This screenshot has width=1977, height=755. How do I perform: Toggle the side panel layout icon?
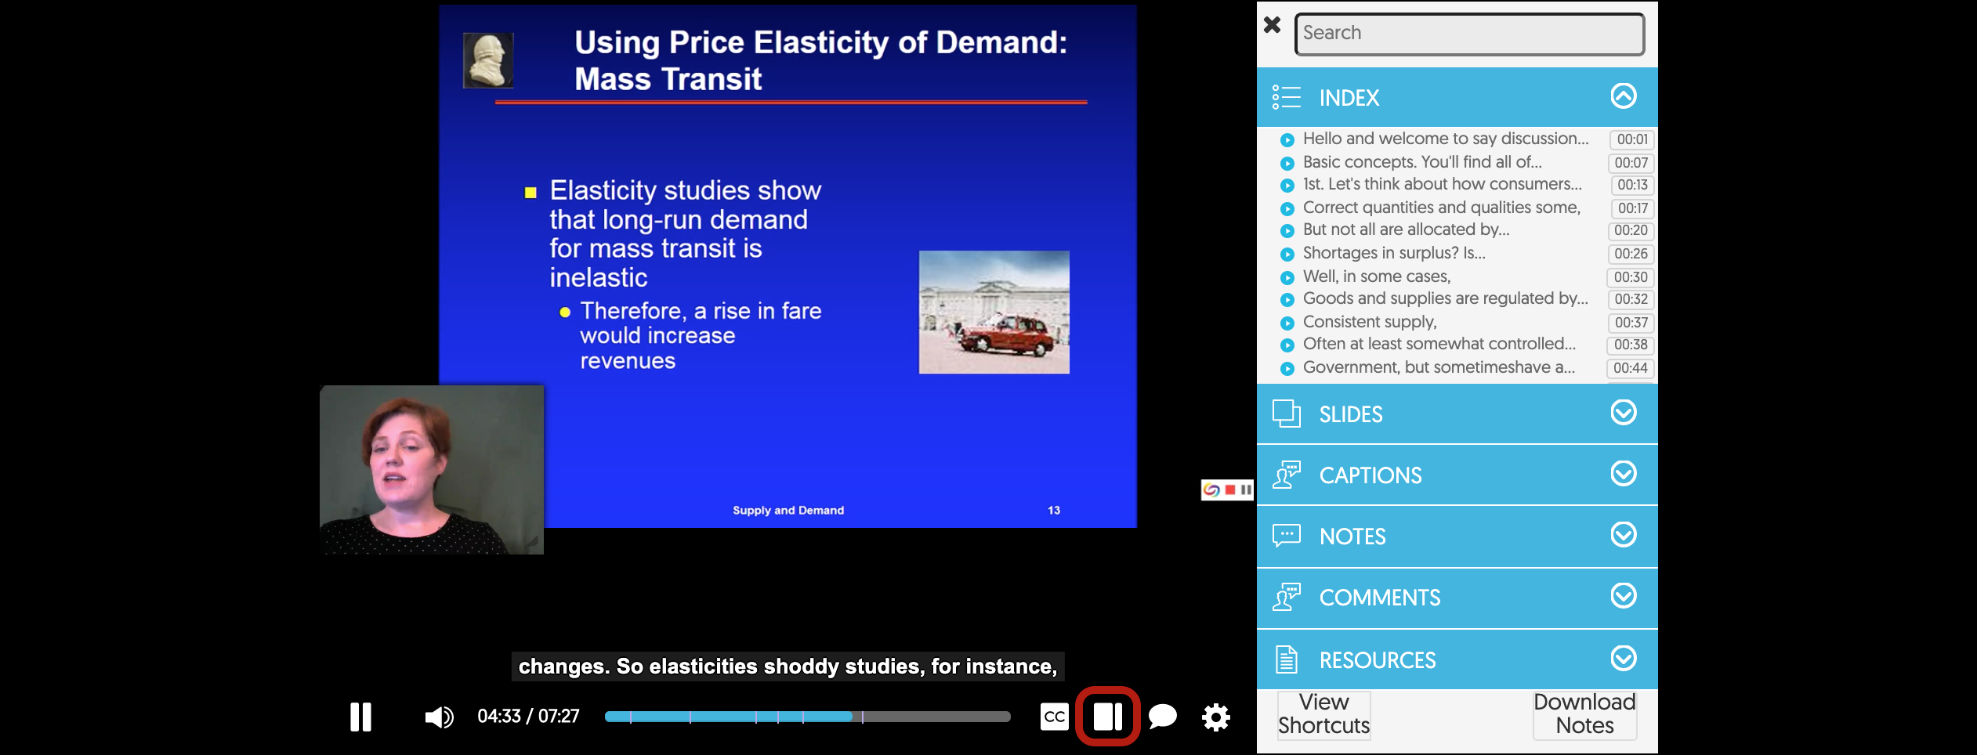click(x=1107, y=717)
